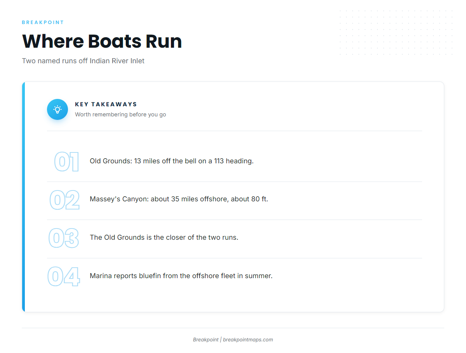This screenshot has width=466, height=353.
Task: Click Worth remembering before you go text
Action: [x=120, y=114]
